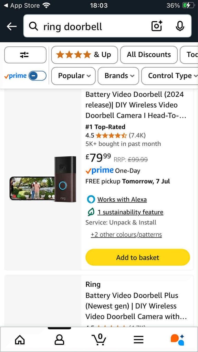Tap the microphone voice search icon

[x=180, y=26]
